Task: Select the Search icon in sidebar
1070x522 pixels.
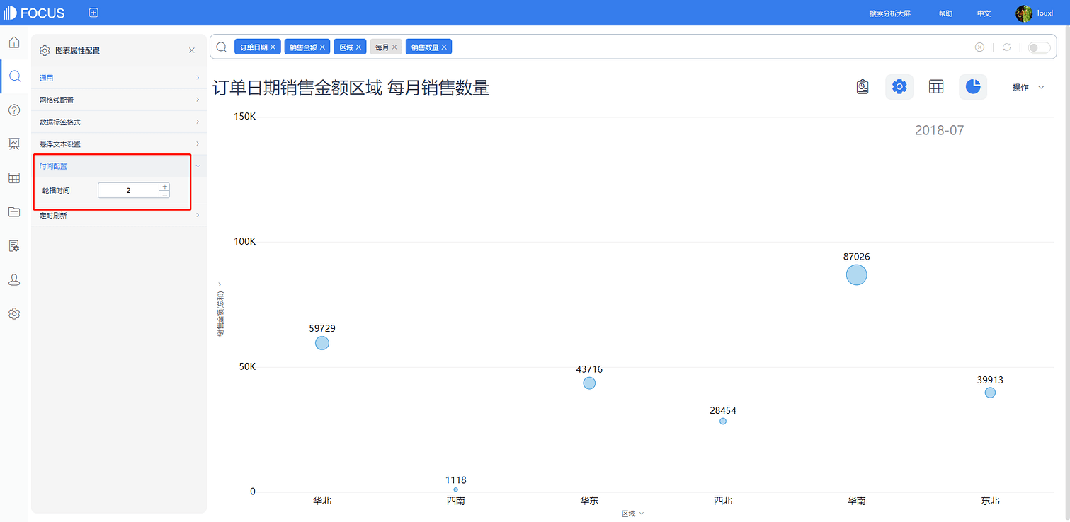Action: (13, 76)
